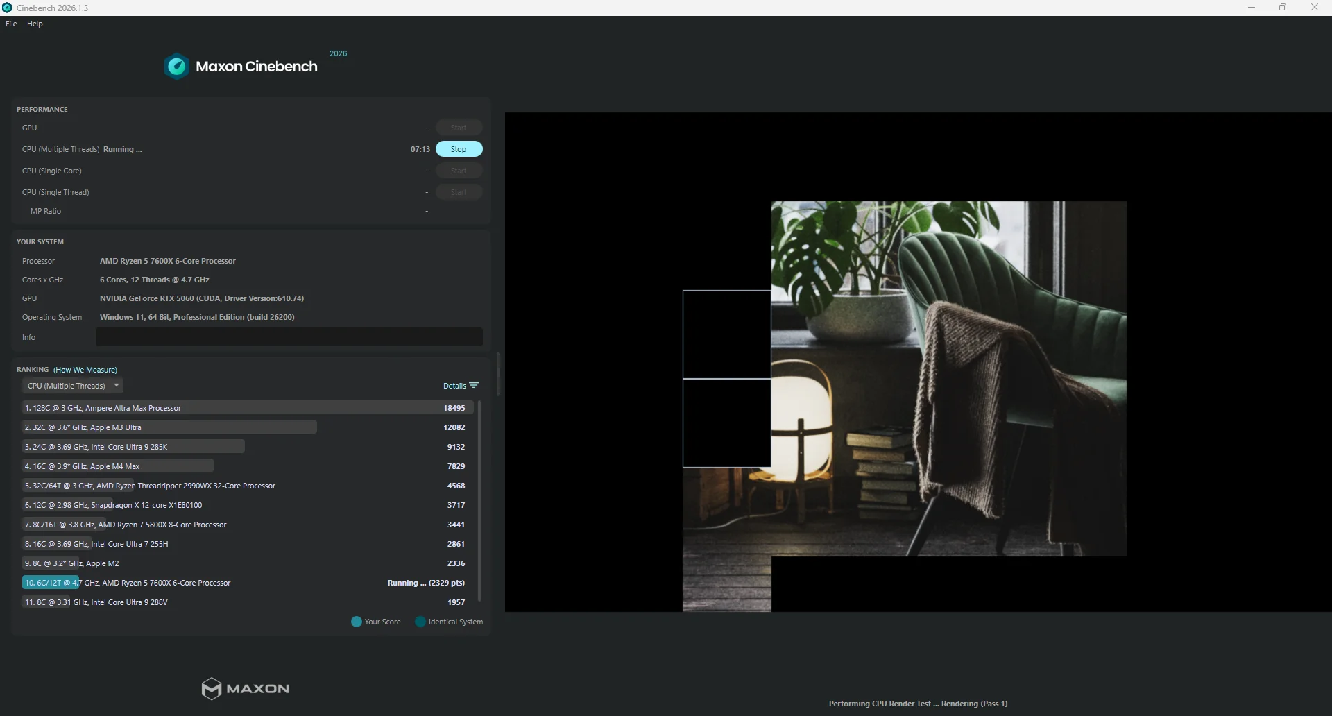This screenshot has height=716, width=1332.
Task: Click the AMD Ryzen 5 7600X processor name
Action: tap(168, 261)
